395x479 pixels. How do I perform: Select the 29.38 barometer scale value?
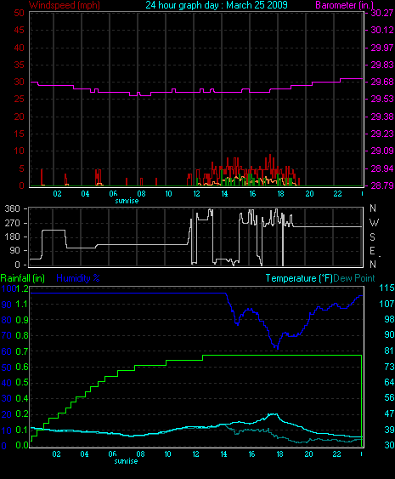pos(382,117)
